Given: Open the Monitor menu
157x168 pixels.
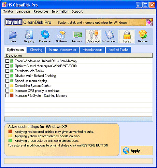Looking at the screenshot, I should coord(8,11).
